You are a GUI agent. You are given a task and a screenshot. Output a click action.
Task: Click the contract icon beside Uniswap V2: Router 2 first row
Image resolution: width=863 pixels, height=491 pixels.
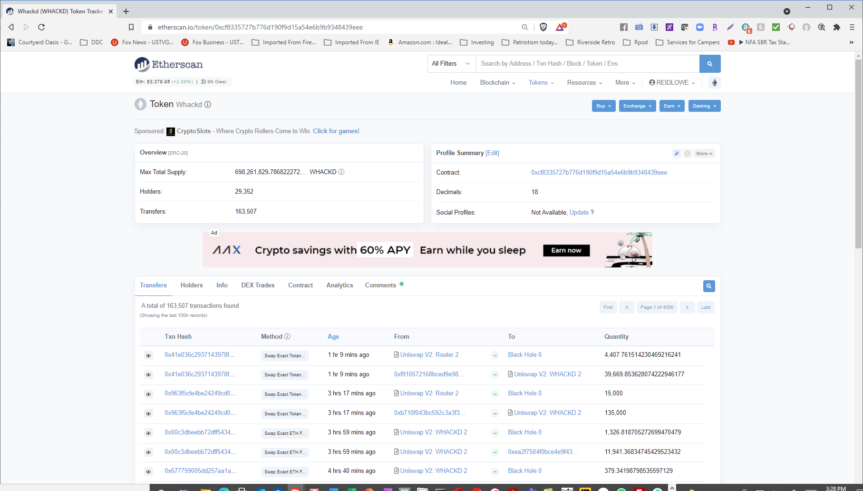click(397, 355)
